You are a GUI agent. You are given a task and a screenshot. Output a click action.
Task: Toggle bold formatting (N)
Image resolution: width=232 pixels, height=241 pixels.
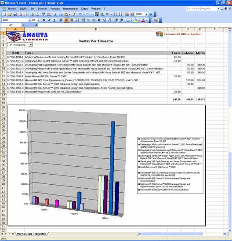coord(44,20)
